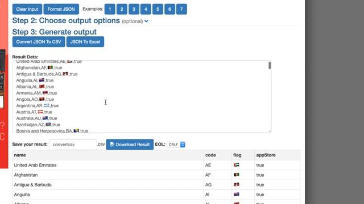Click the Format JSON button
This screenshot has width=364, height=204.
pos(61,9)
